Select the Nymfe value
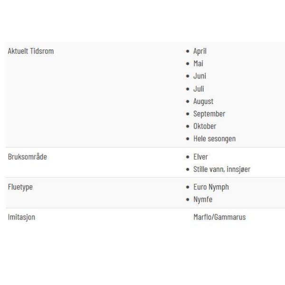The height and width of the screenshot is (285, 285). click(203, 199)
